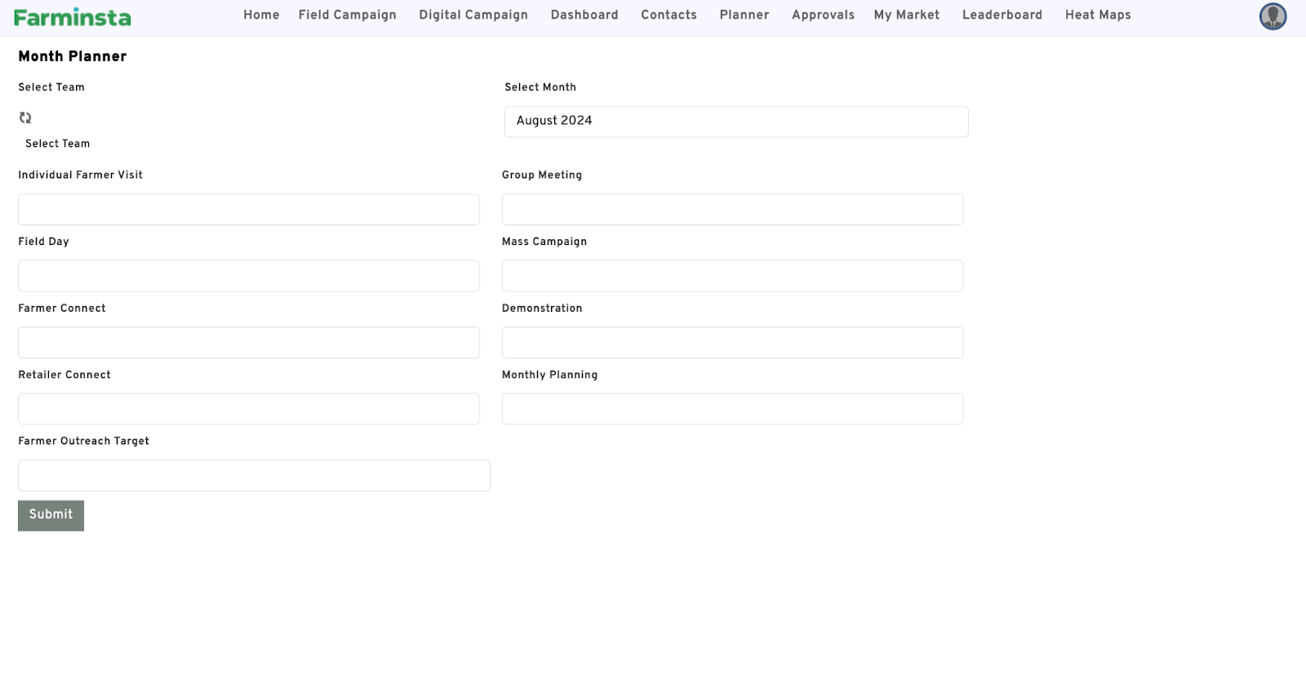
Task: Click the Demonstration input field
Action: tap(732, 343)
